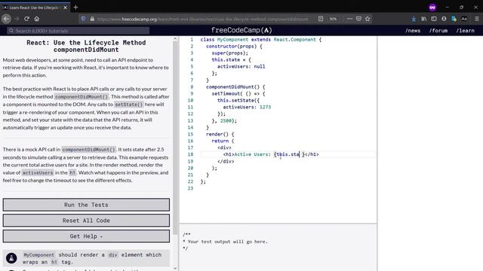Click code line 'activeUsers: null'
The height and width of the screenshot is (271, 483).
pos(241,66)
